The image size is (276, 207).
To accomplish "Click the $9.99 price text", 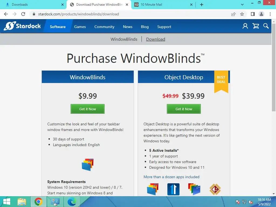I will pos(88,96).
